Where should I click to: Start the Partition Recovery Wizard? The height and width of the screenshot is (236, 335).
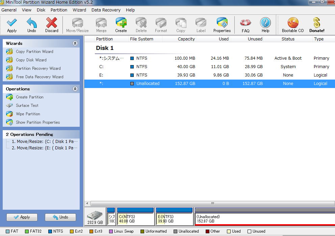(38, 68)
